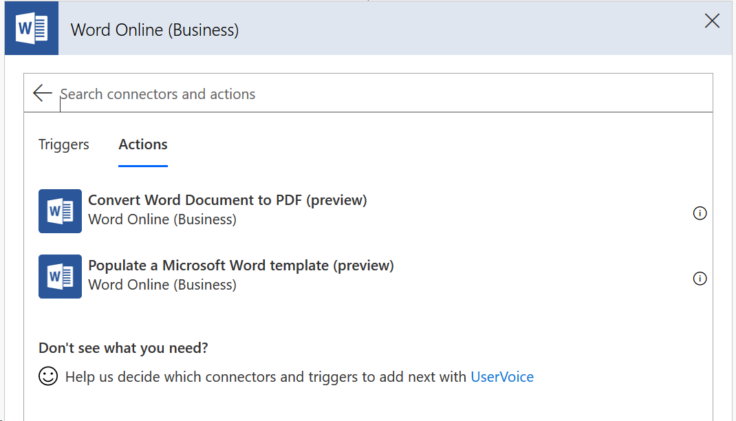
Task: Click the info icon for Convert Word Document to PDF
Action: coord(700,213)
